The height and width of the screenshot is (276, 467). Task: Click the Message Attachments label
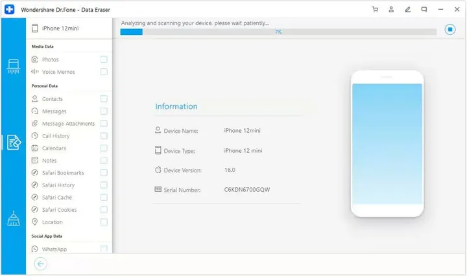coord(68,124)
